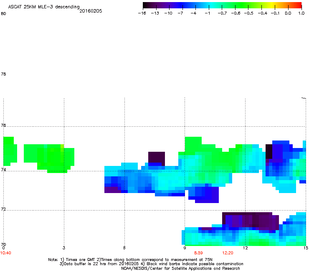Click the colorbar label -0.1
This screenshot has height=271, width=309.
point(275,13)
